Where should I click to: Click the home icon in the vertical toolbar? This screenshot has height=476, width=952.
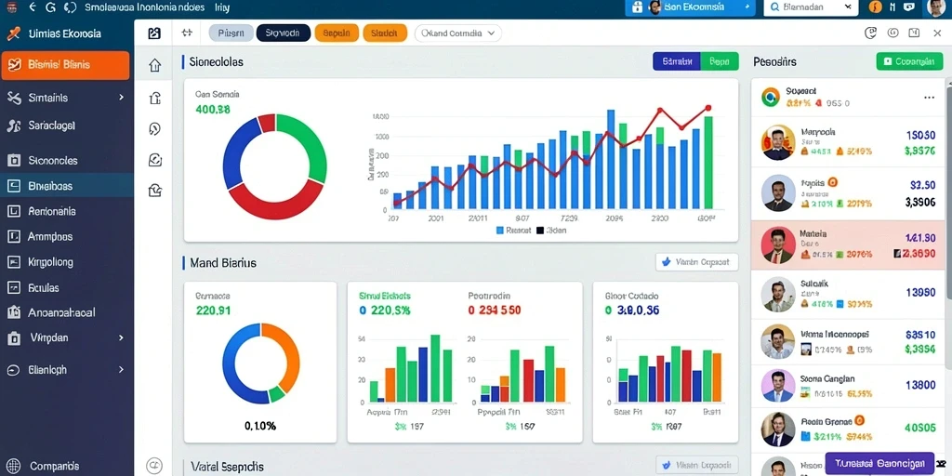[x=155, y=66]
